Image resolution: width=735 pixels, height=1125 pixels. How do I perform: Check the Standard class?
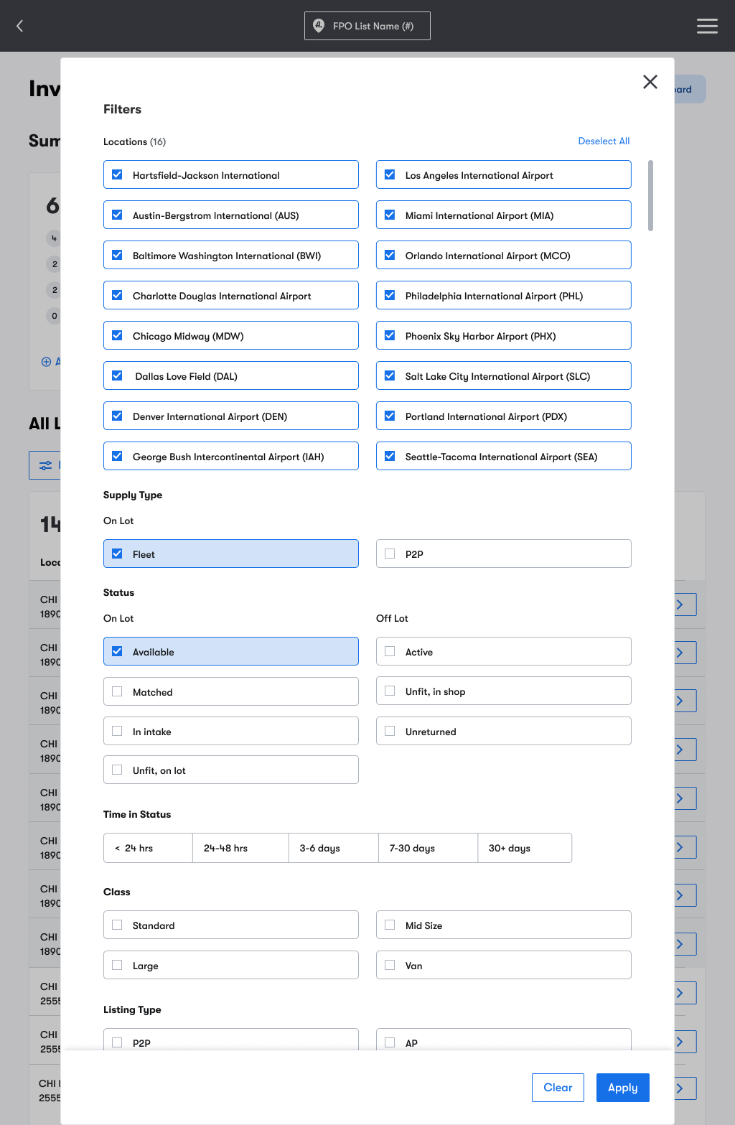(x=231, y=925)
